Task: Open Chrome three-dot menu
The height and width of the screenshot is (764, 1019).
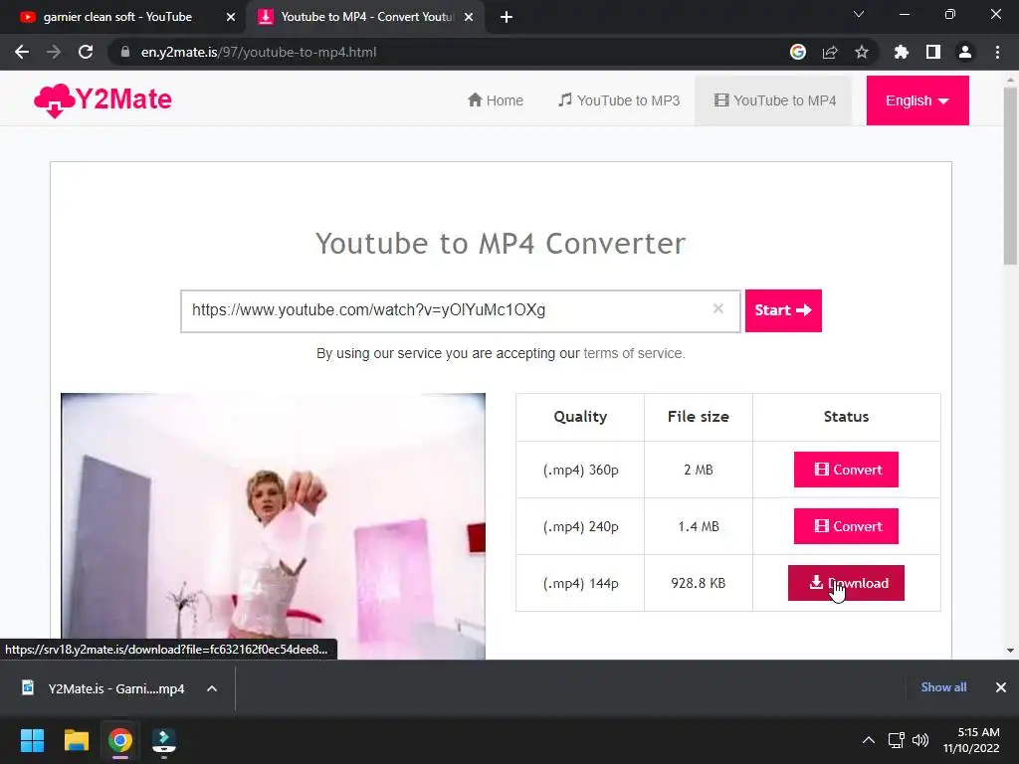Action: click(x=997, y=52)
